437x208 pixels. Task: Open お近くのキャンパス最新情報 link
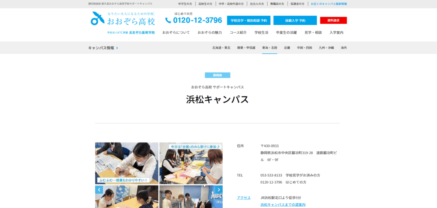click(329, 4)
